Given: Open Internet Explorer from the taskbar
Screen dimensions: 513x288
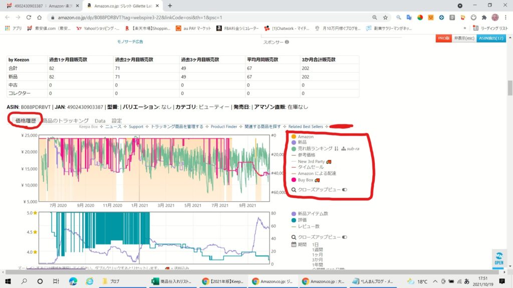Looking at the screenshot, I should tap(89, 281).
